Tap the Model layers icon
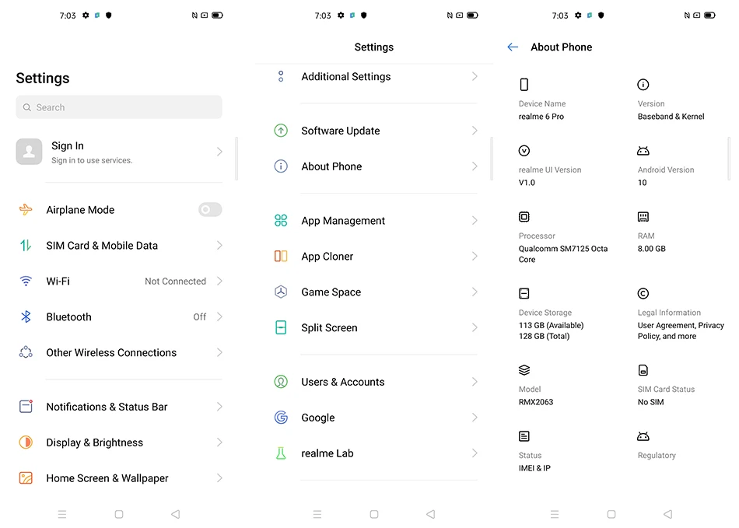The height and width of the screenshot is (528, 739). (x=524, y=370)
